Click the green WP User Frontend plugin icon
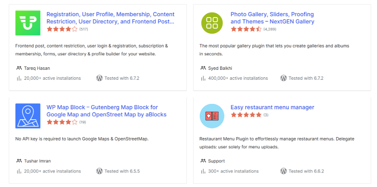The image size is (377, 187). point(28,23)
